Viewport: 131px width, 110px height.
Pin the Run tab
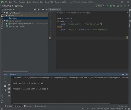tap(5, 90)
